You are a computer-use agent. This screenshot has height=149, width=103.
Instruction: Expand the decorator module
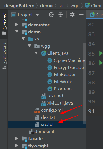coord(17,25)
